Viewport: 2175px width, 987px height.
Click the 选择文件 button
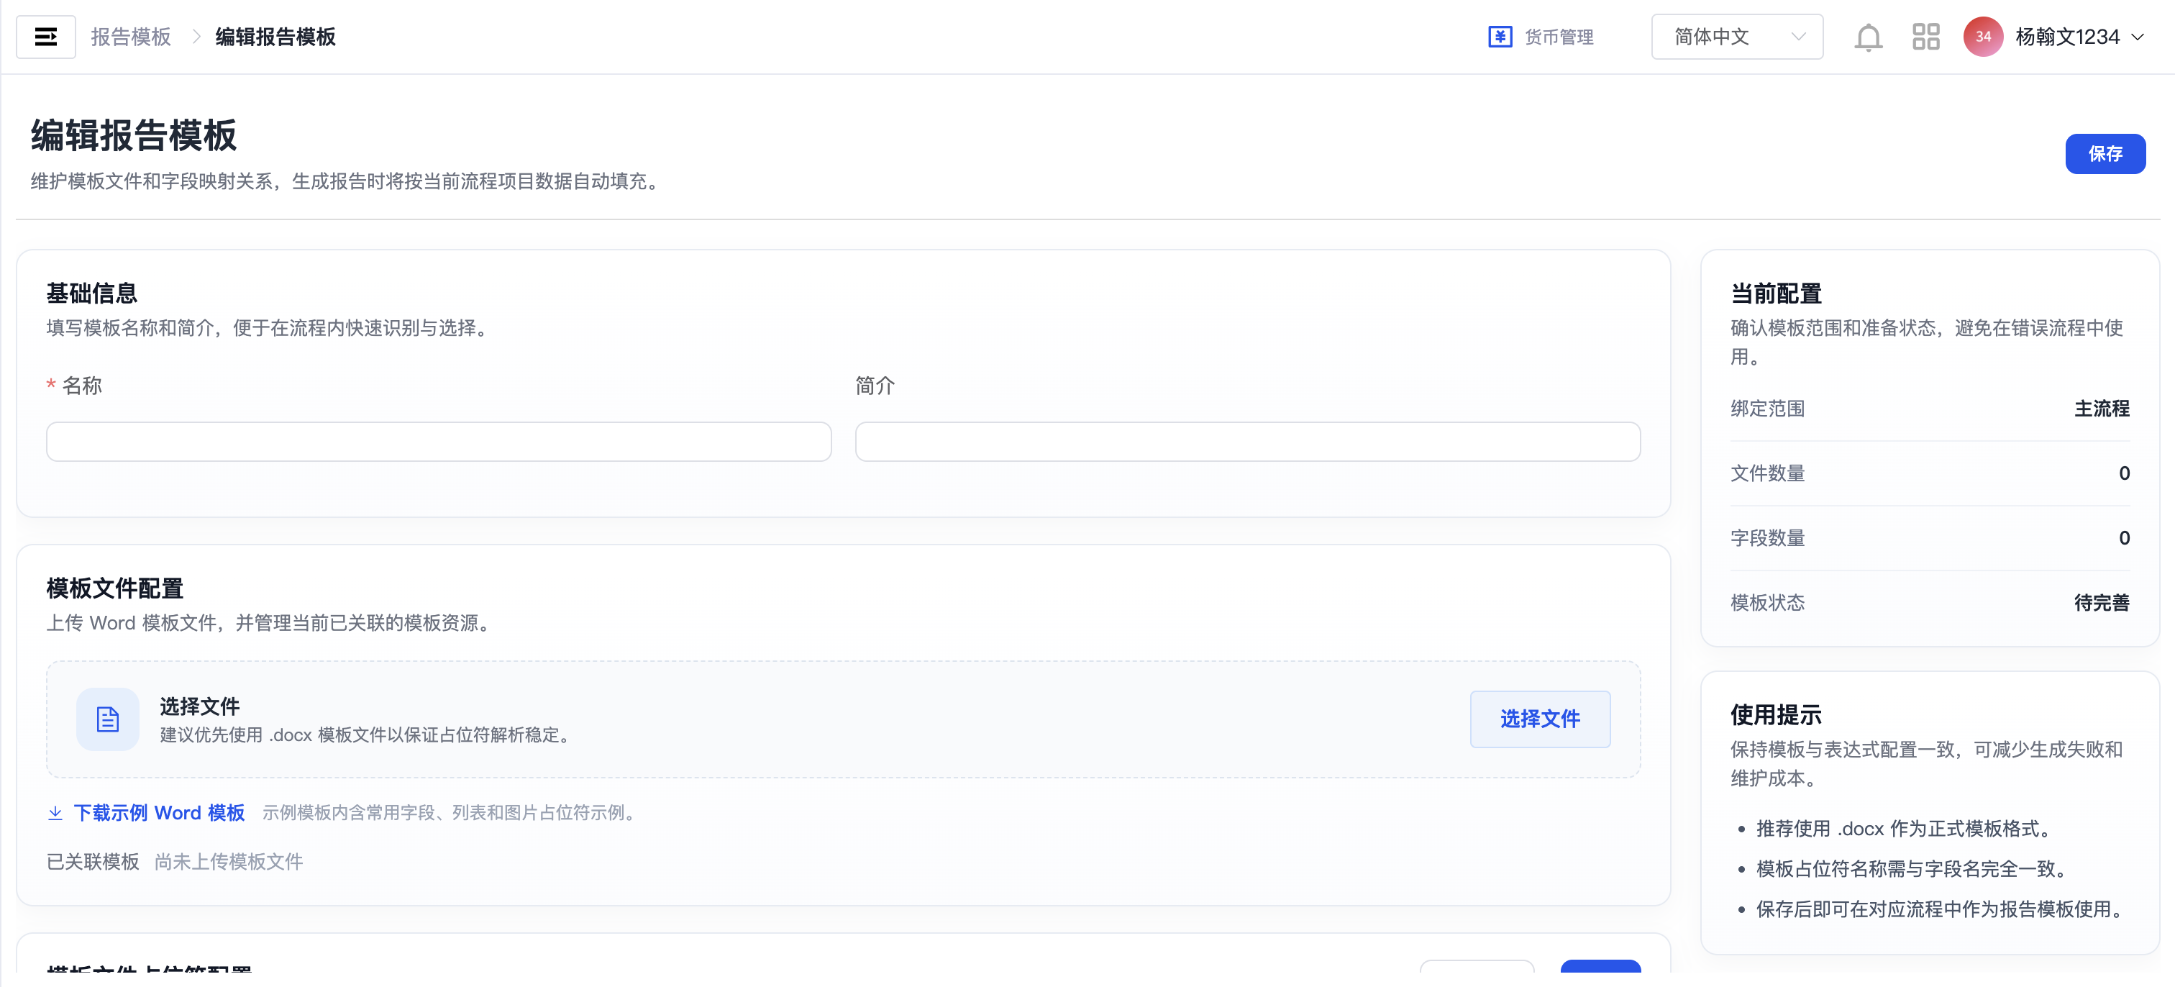tap(1539, 719)
